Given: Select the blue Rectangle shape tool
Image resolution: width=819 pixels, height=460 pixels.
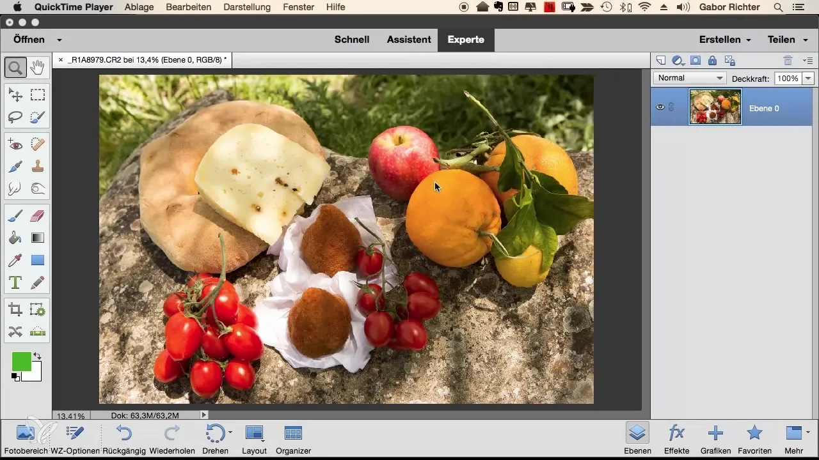Looking at the screenshot, I should [x=38, y=260].
